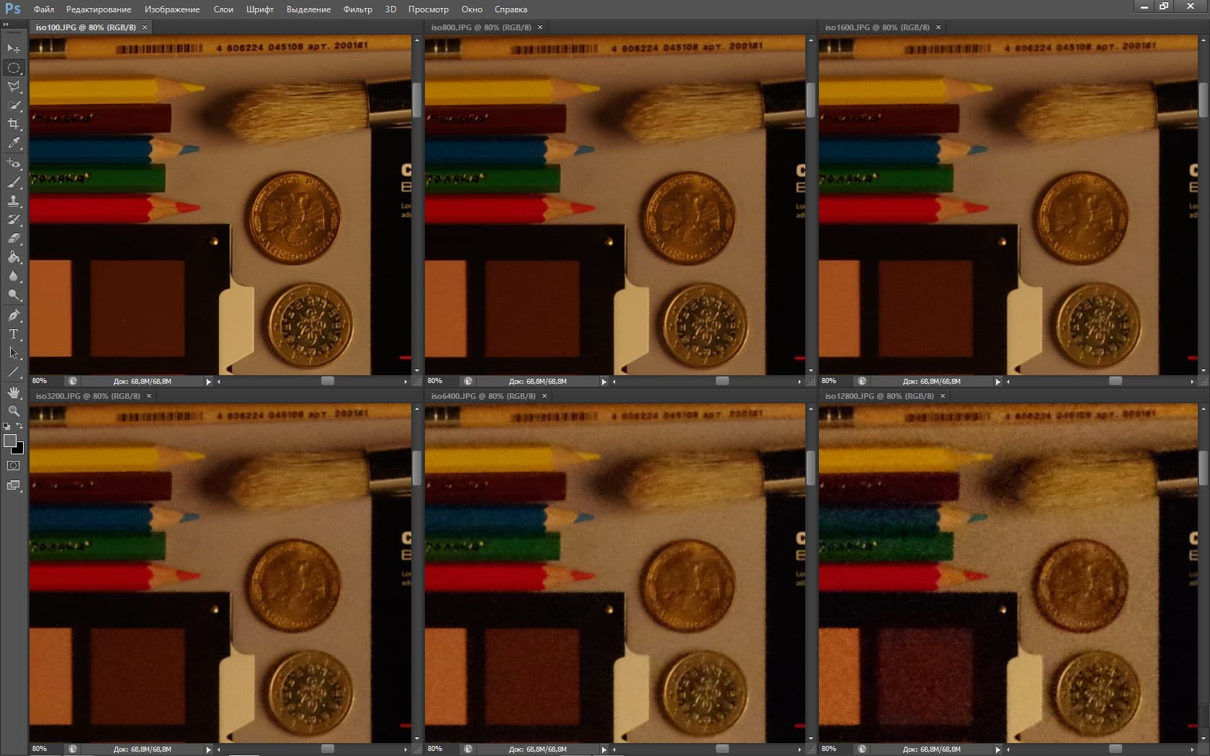
Task: Change the screen mode
Action: coord(14,485)
